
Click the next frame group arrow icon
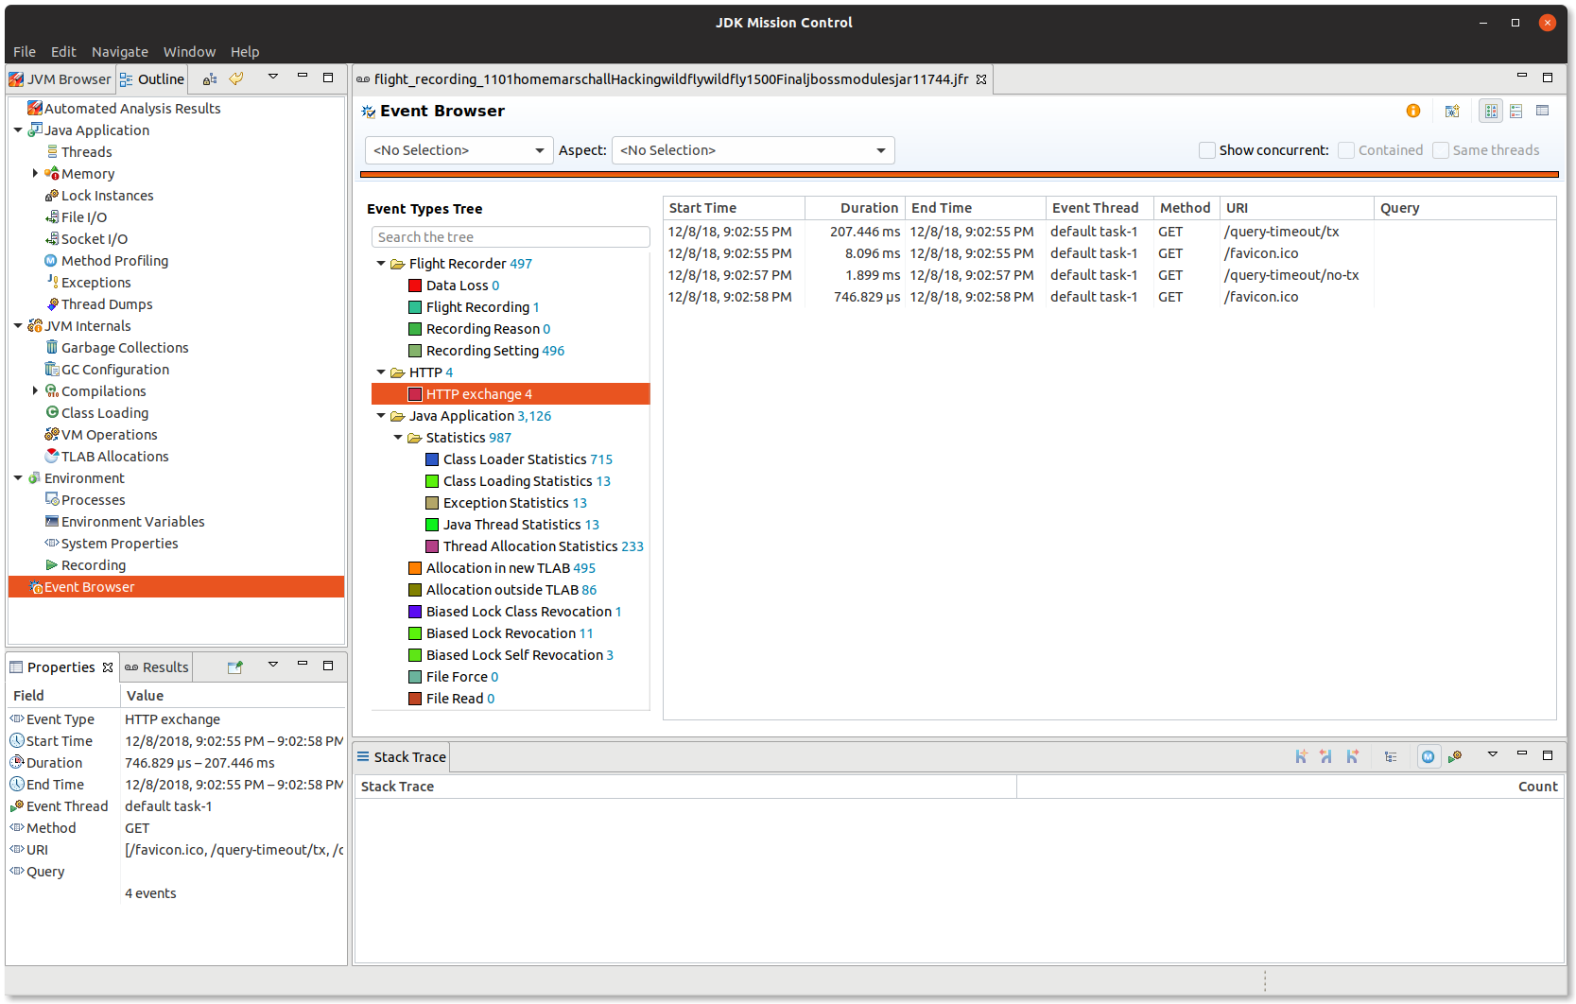[1353, 756]
